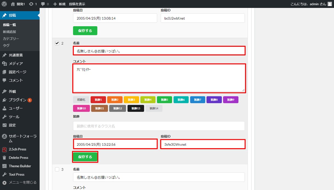The image size is (334, 190).
Task: Open the WordPress logo menu
Action: [4, 4]
